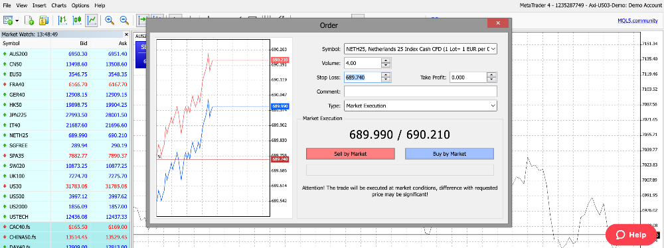Screen dimensions: 664x248
Task: Open the trading accounts dollar icon
Action: (44, 20)
